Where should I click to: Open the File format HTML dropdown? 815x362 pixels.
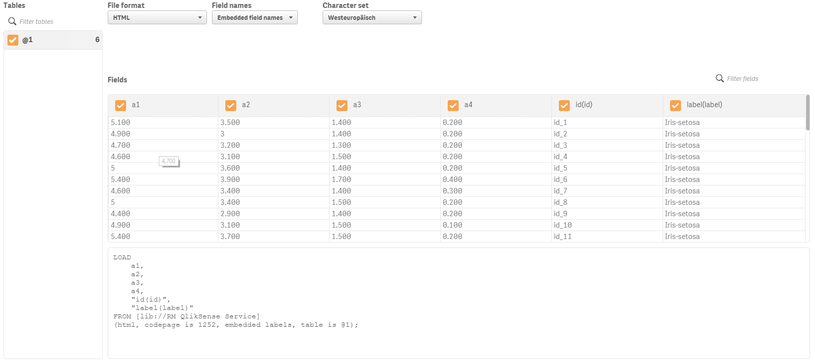(x=157, y=18)
